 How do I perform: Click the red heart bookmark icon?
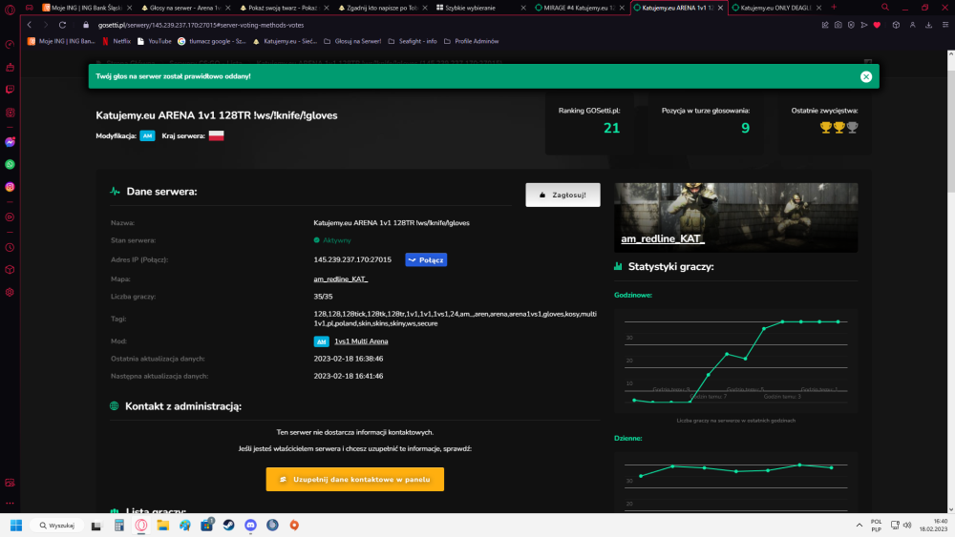877,25
